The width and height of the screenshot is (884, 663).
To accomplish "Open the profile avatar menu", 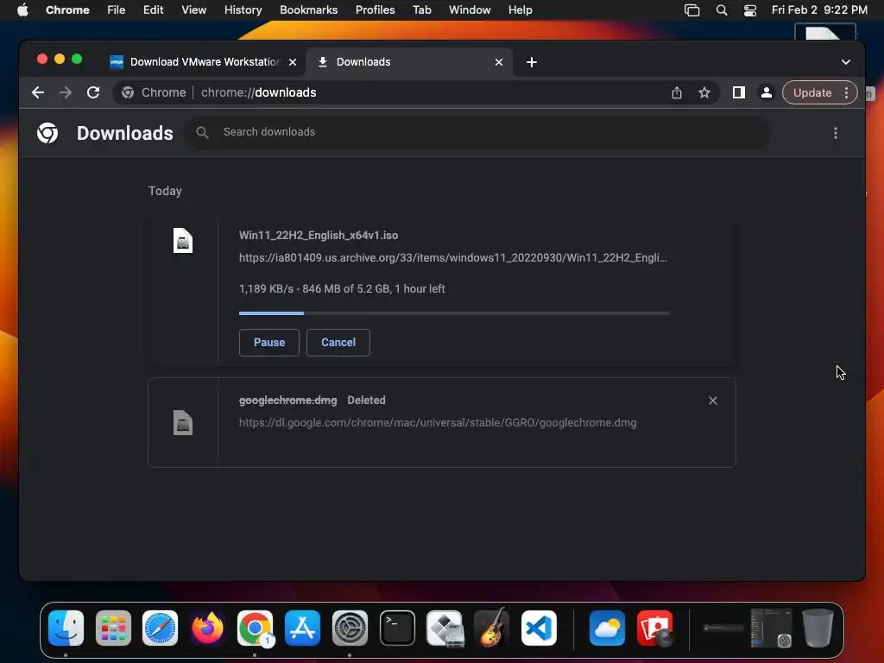I will click(767, 92).
